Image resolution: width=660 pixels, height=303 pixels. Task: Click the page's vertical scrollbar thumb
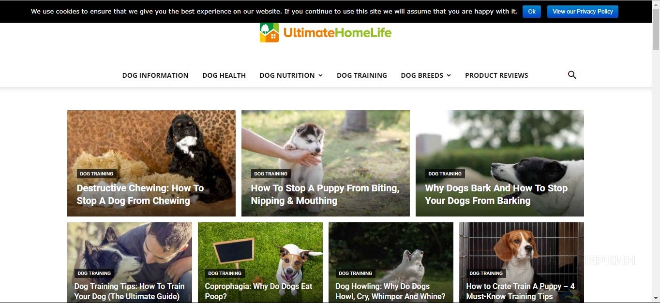pos(656,29)
